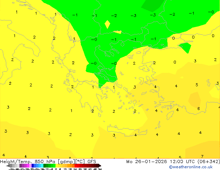
Task: Click the [°C] unit label in title
Action: 80,162
